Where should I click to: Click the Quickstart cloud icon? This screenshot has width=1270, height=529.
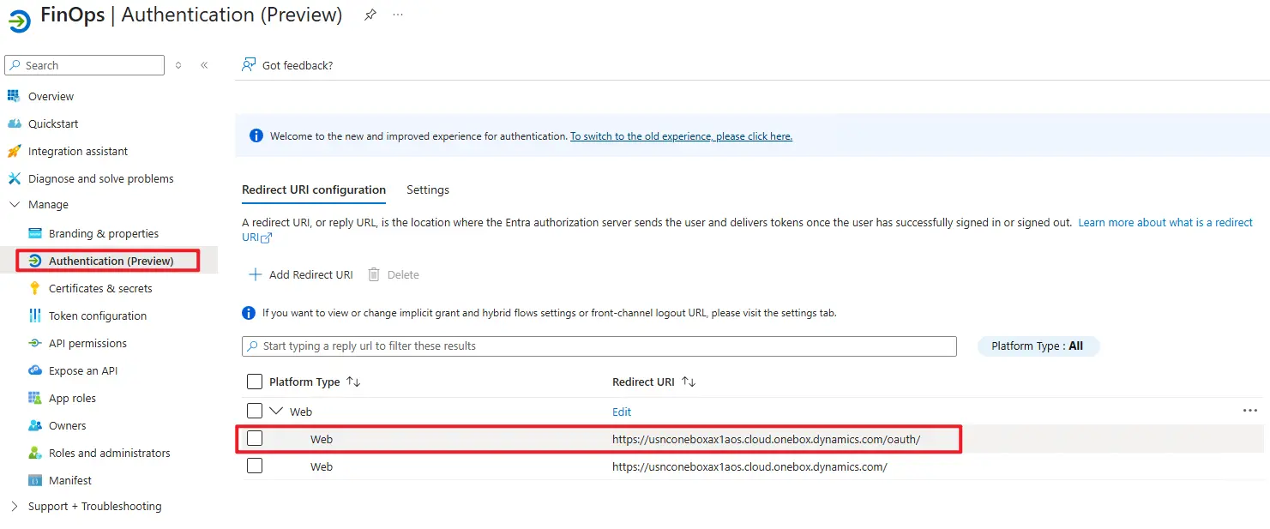(x=14, y=123)
